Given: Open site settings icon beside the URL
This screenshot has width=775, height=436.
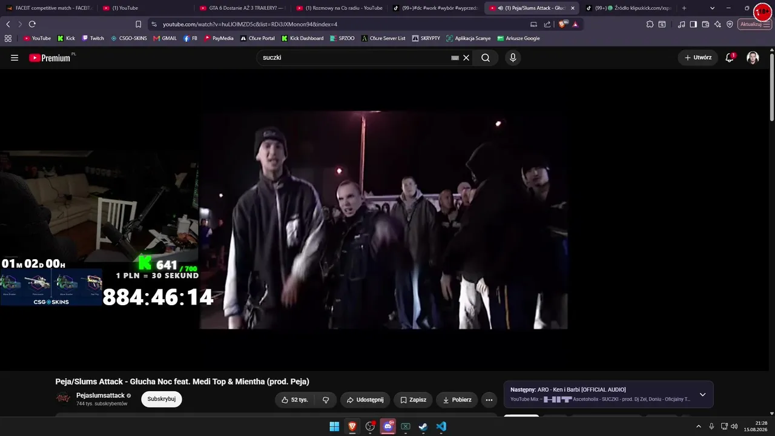Looking at the screenshot, I should point(154,24).
